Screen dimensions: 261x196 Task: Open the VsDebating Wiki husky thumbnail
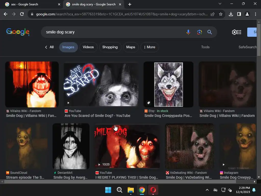point(189,146)
